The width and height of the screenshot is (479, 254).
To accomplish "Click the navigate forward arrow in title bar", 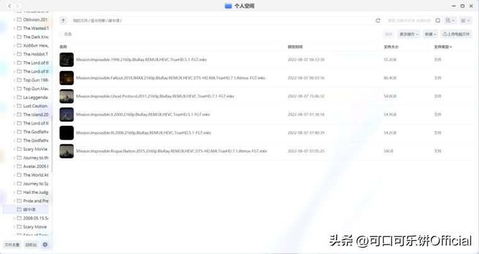I will 18,6.
